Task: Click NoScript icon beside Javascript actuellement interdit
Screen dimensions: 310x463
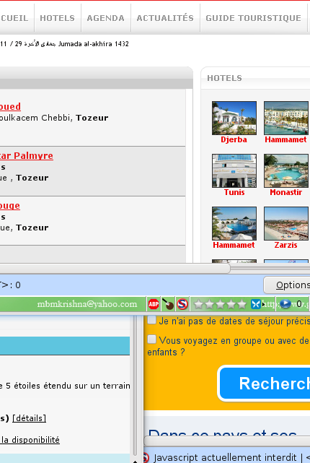Action: click(x=146, y=457)
